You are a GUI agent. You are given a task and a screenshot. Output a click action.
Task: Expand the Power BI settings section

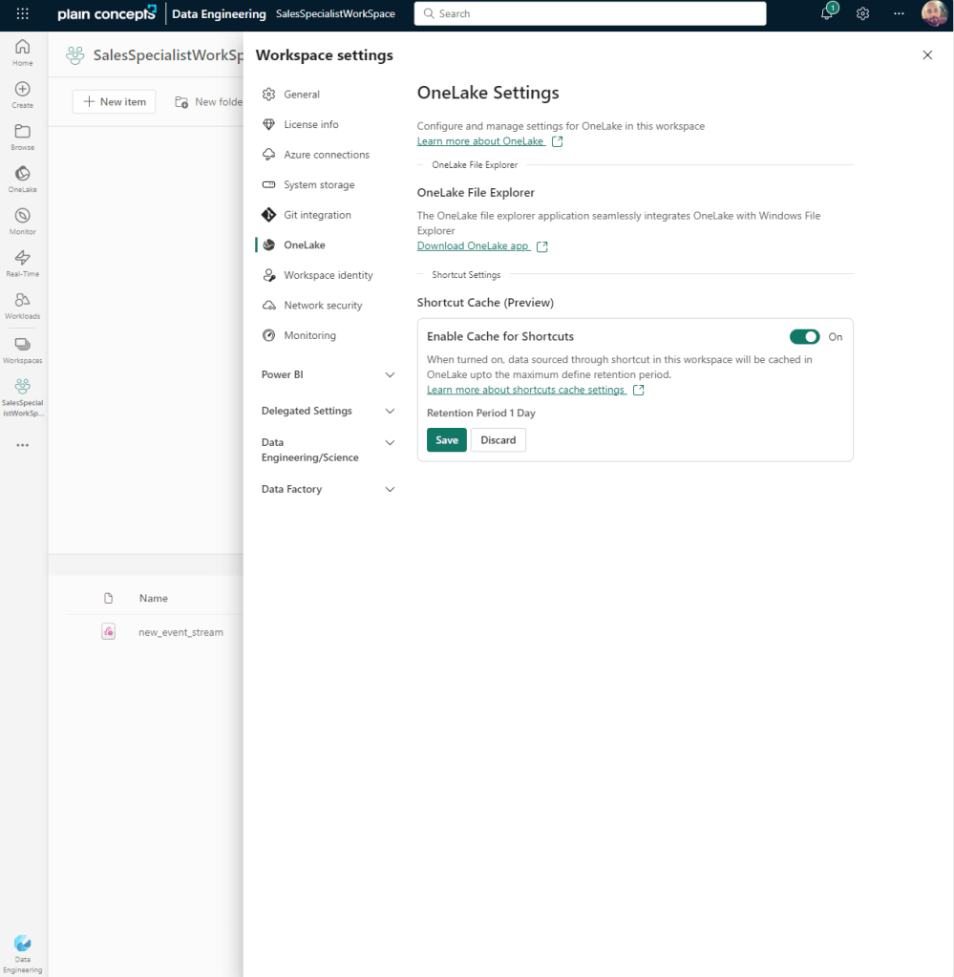pos(328,375)
